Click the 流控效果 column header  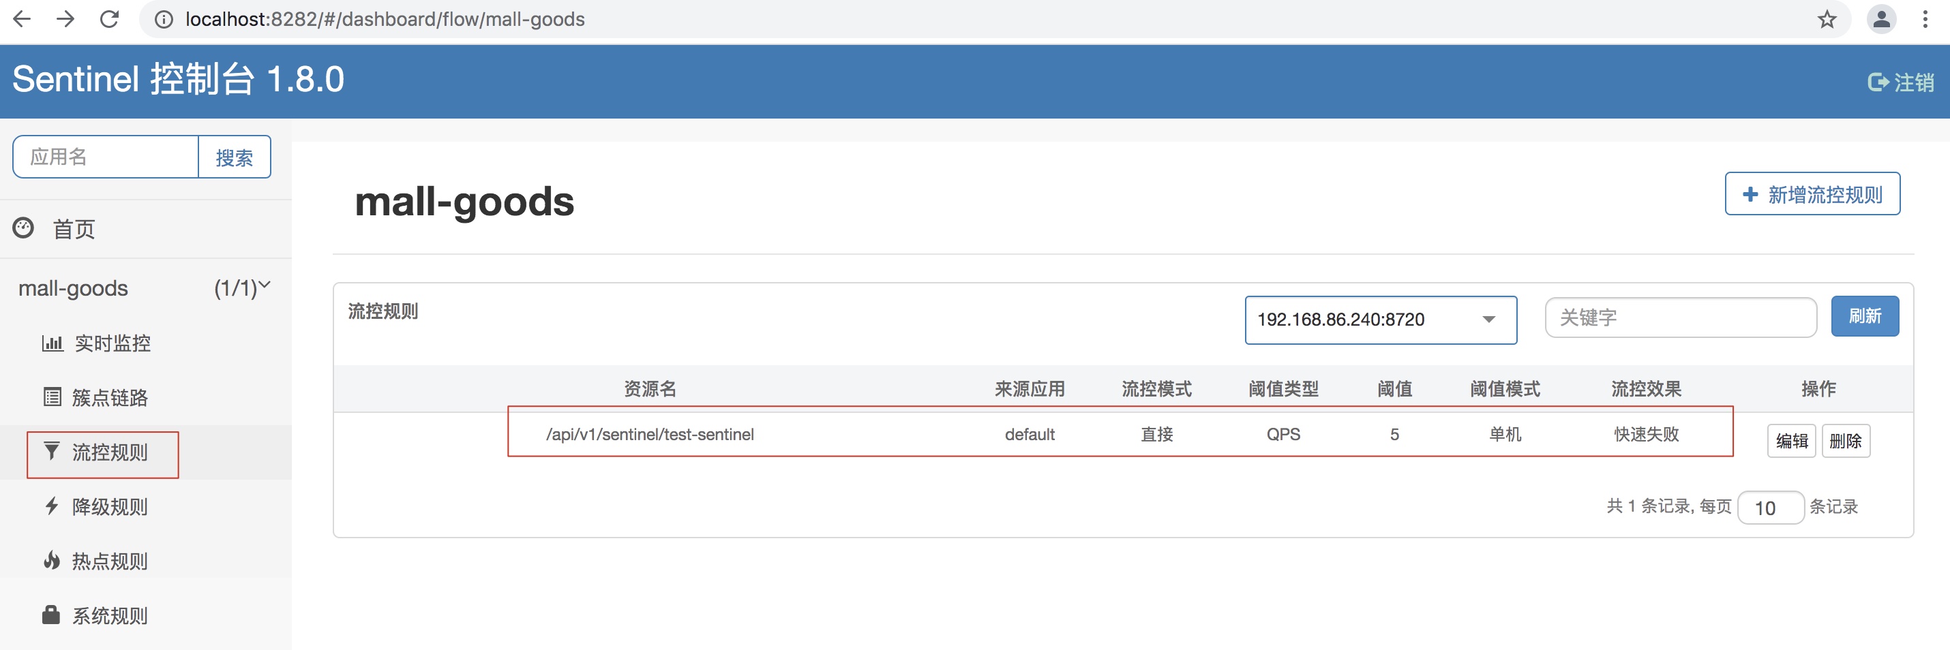pyautogui.click(x=1647, y=389)
